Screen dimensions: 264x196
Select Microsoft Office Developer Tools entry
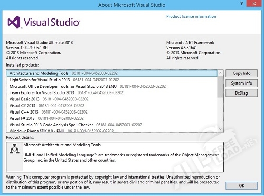tap(112, 86)
